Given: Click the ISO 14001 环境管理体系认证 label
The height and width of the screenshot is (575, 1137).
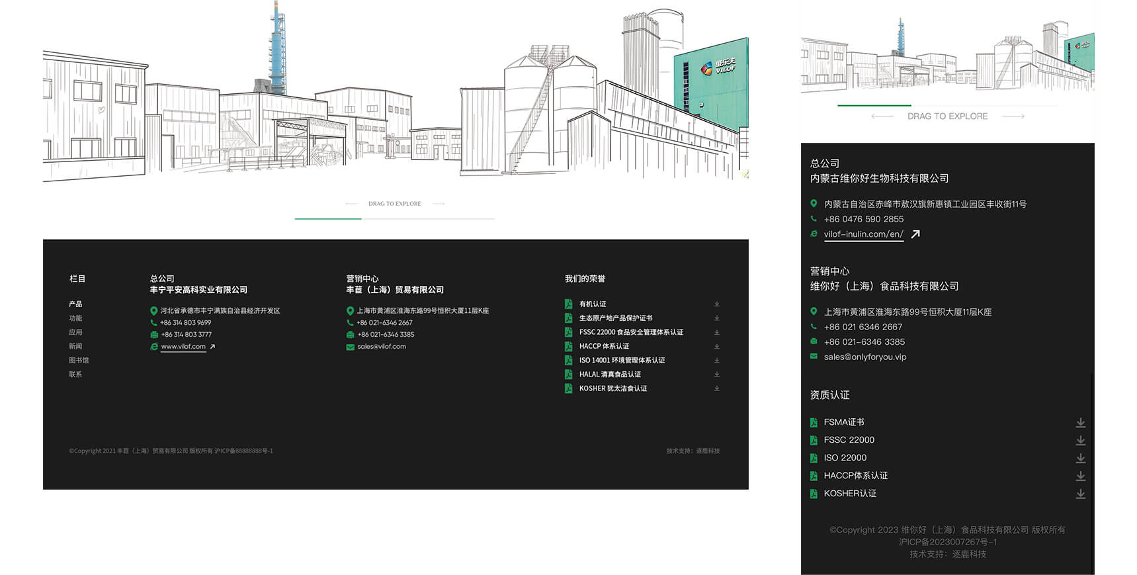Looking at the screenshot, I should click(622, 361).
